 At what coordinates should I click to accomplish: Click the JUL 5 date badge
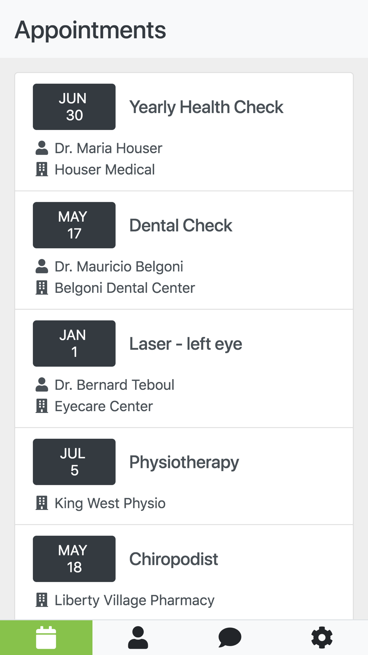click(x=74, y=462)
